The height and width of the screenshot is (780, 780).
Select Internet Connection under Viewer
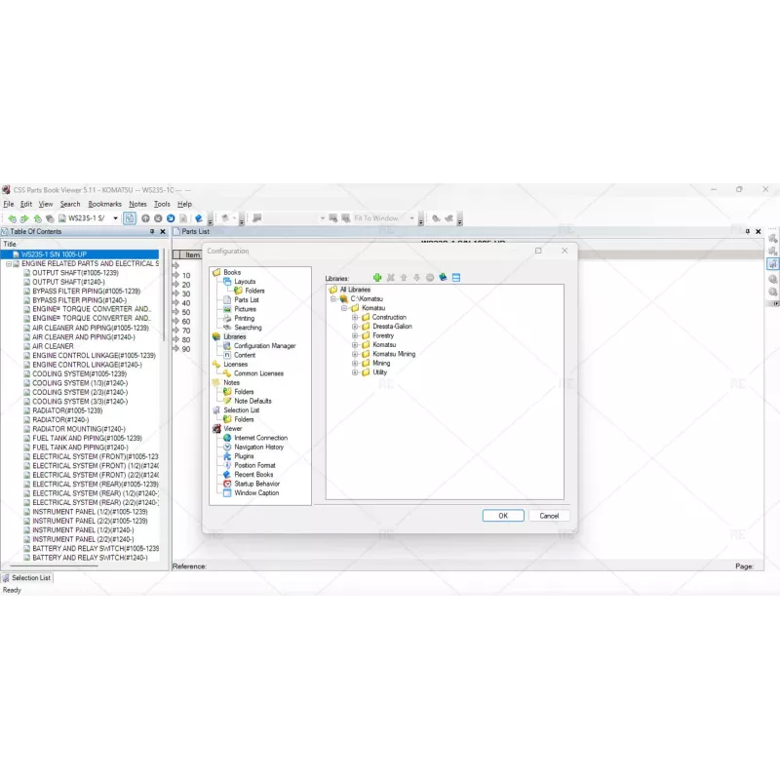point(259,438)
